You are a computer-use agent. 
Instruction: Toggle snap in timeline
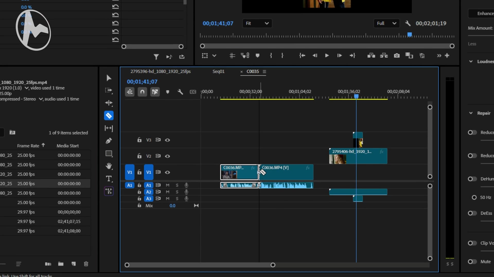[x=142, y=92]
